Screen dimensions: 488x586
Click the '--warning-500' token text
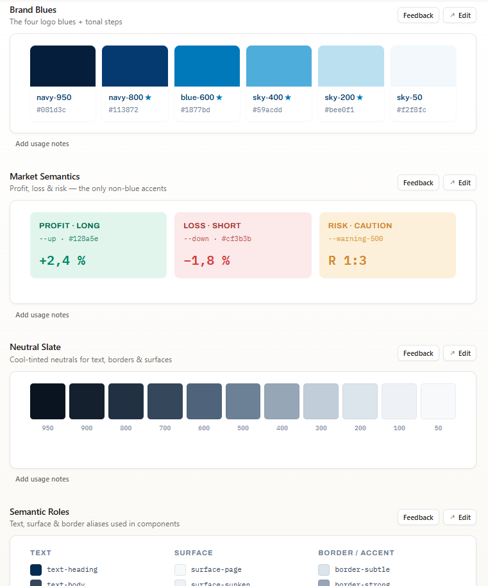[x=356, y=239]
